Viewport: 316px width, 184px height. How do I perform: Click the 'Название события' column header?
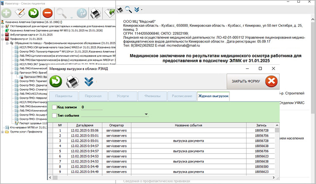[x=188, y=125]
